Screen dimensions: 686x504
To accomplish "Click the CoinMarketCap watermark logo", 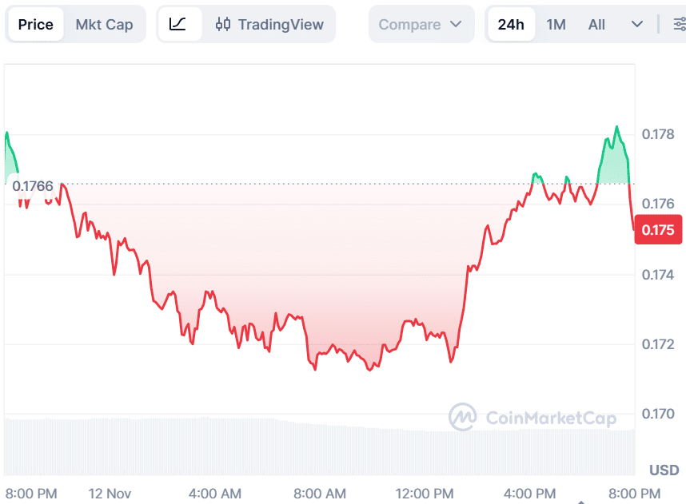I will [x=532, y=417].
